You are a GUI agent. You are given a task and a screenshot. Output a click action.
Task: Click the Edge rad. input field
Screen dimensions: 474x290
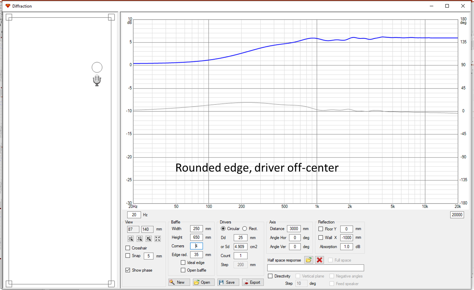[196, 255]
